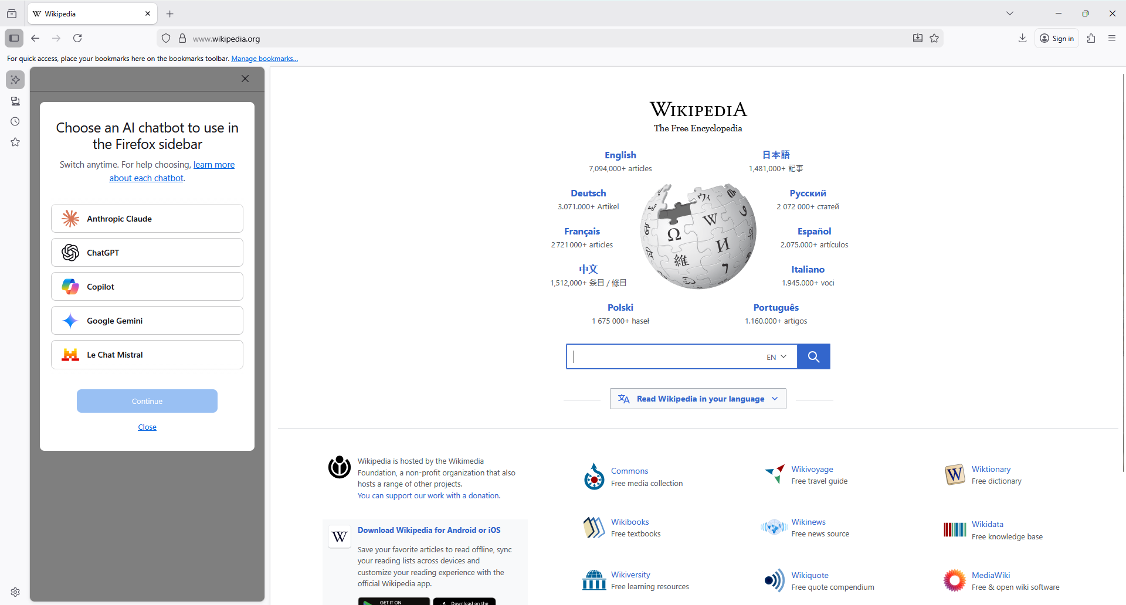1126x605 pixels.
Task: Open the list all tabs dropdown arrow
Action: 1010,13
